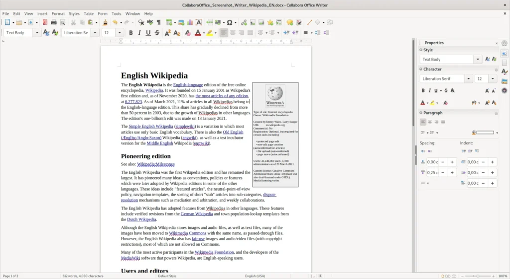Collapse the Paragraph section in Properties
Screen dimensions: 510x279
coord(420,113)
